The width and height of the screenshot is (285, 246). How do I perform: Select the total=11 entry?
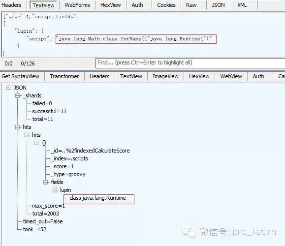pyautogui.click(x=43, y=119)
